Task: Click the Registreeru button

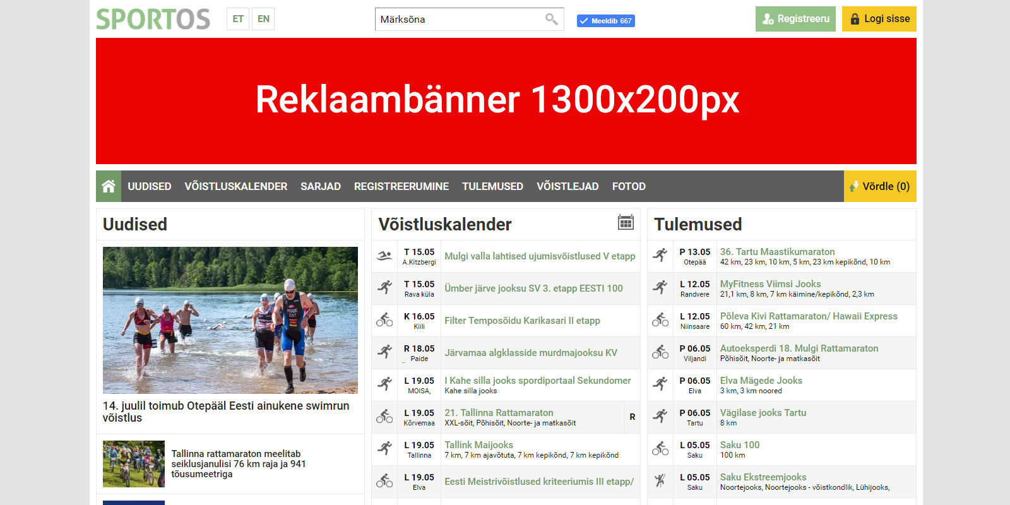Action: [x=795, y=19]
